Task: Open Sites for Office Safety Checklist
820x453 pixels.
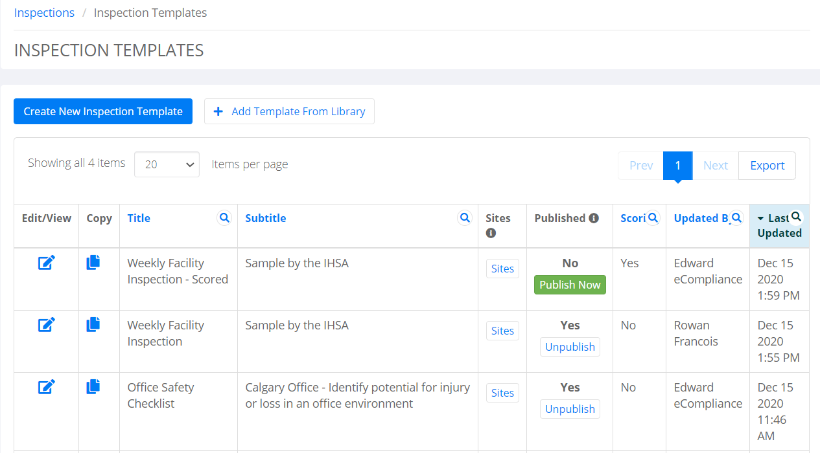Action: 502,393
